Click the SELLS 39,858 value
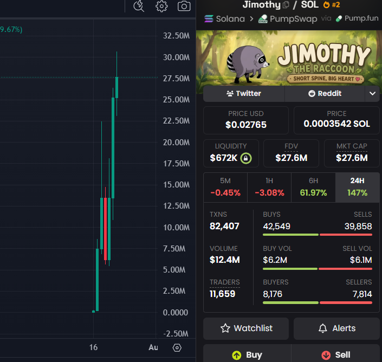382x362 pixels. click(358, 227)
